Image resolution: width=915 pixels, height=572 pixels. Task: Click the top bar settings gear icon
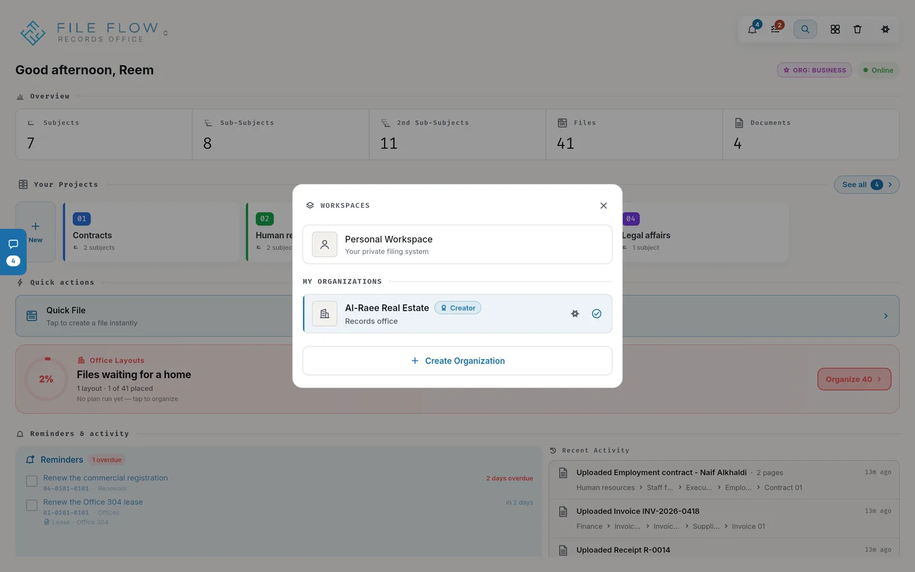click(x=885, y=29)
